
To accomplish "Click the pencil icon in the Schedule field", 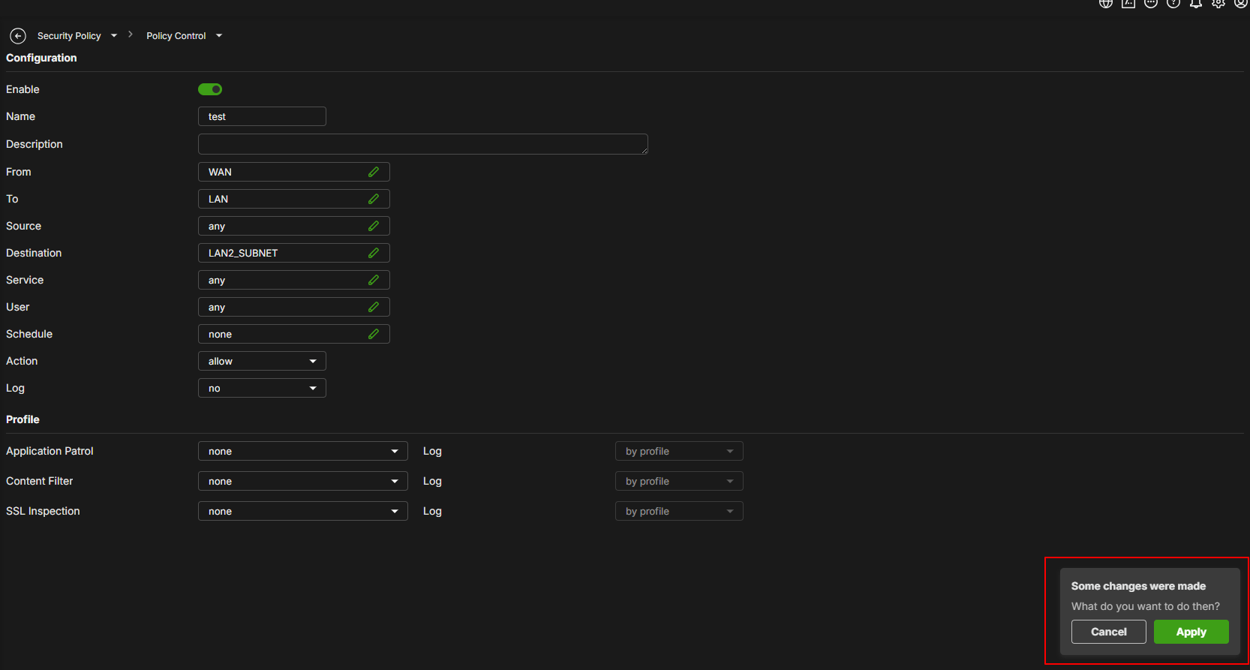I will point(374,334).
